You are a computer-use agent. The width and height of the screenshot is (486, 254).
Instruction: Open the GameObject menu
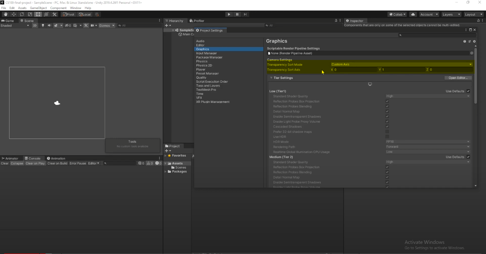click(x=38, y=8)
